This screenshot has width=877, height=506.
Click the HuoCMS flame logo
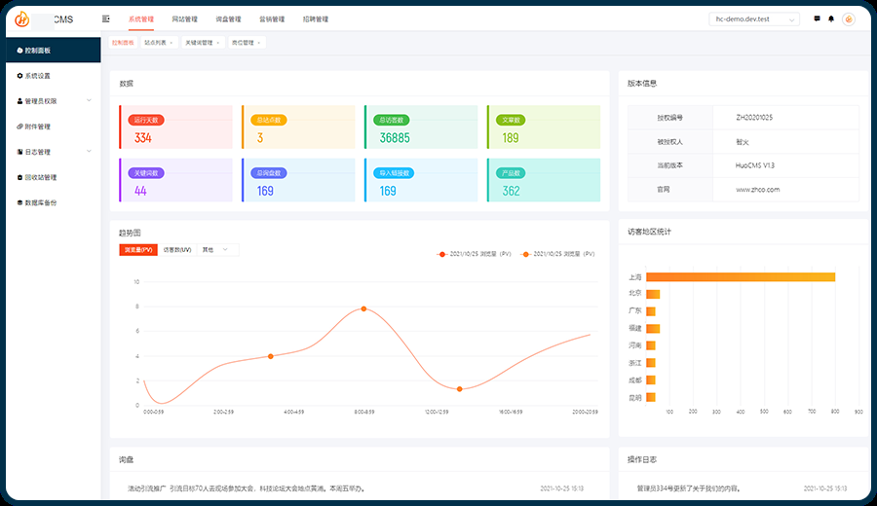click(21, 18)
